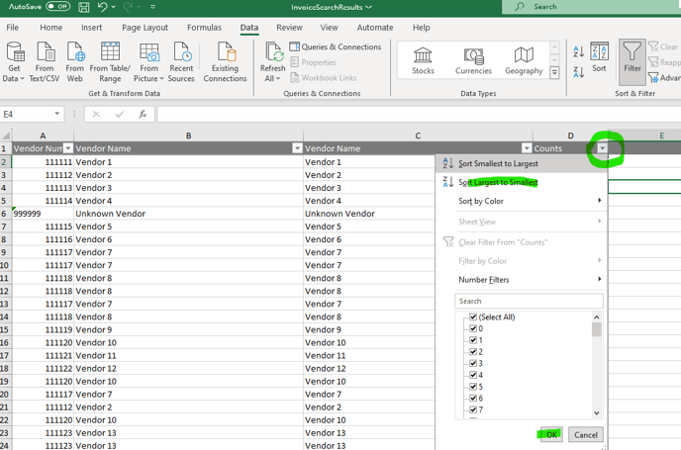Open Queries & Connections pane

[x=336, y=46]
